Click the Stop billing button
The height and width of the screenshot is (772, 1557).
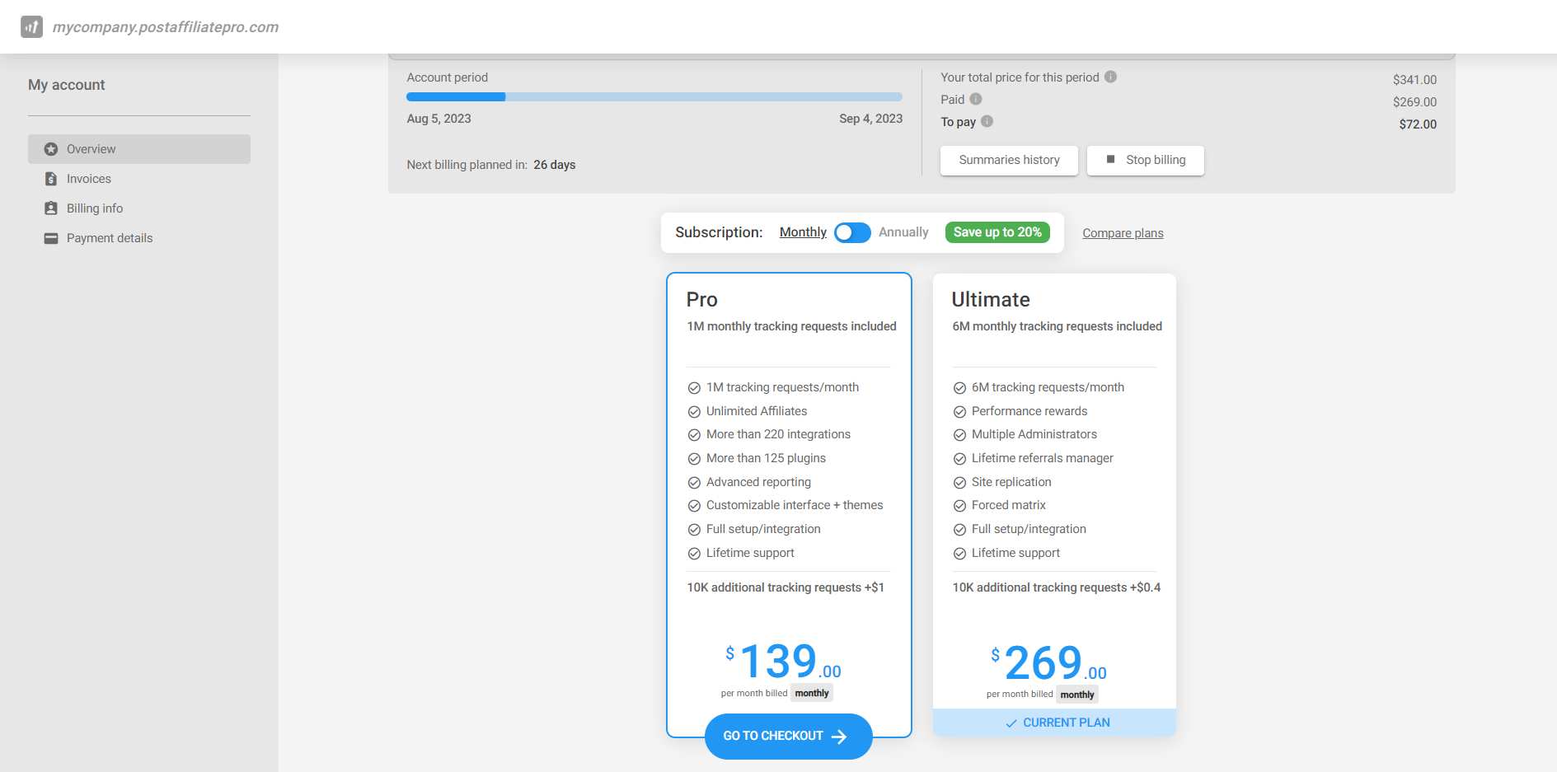tap(1145, 160)
